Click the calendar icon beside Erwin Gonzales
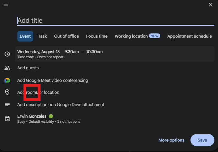 point(7,119)
